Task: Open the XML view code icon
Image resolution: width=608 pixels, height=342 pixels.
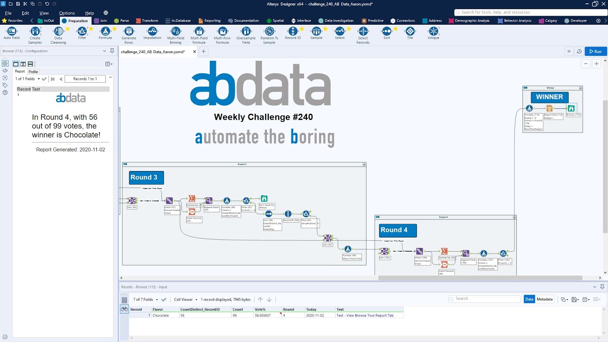Action: 5,70
